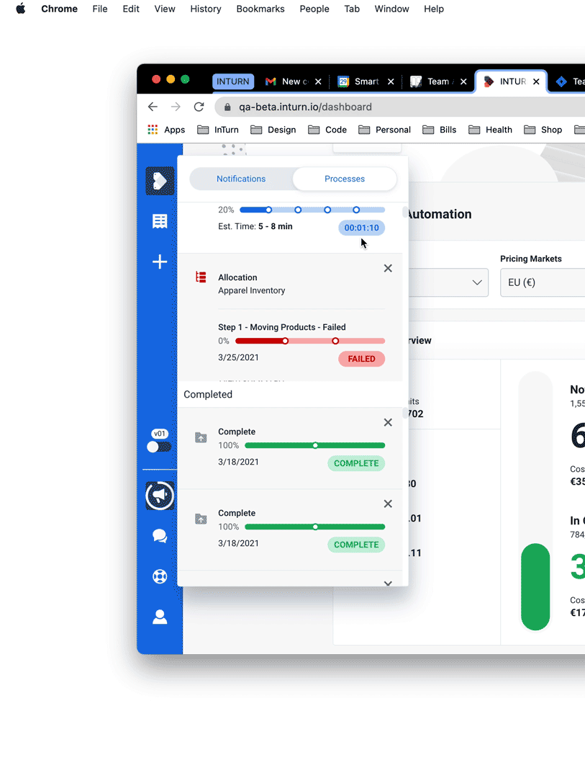Reload the page with the refresh icon
Viewport: 585px width, 778px height.
tap(199, 106)
